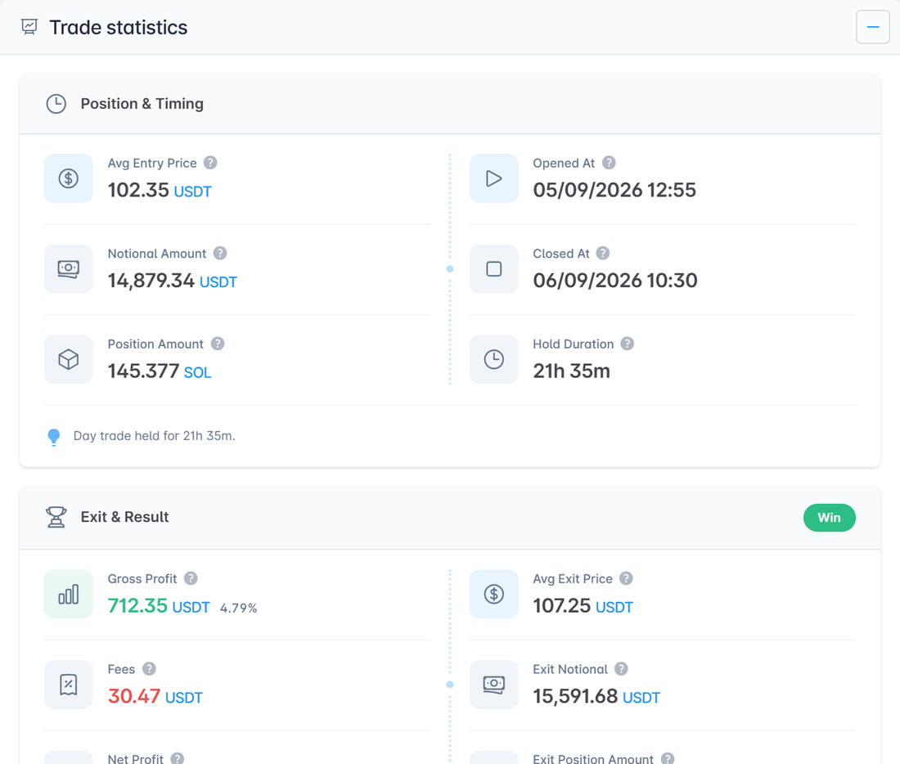900x764 pixels.
Task: Click the stop square icon beside Closed At
Action: (x=493, y=268)
